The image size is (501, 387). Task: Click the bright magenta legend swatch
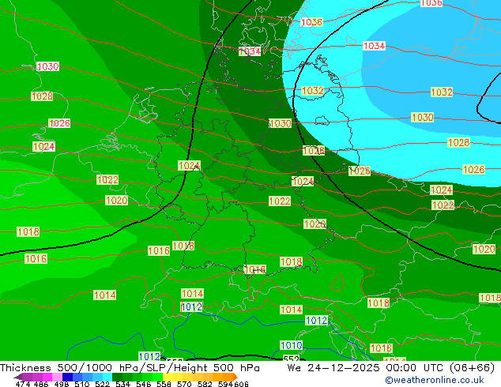click(x=47, y=377)
